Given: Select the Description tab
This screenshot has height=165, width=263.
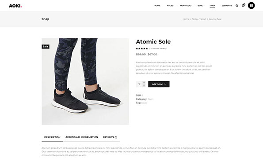Looking at the screenshot, I should tap(52, 137).
